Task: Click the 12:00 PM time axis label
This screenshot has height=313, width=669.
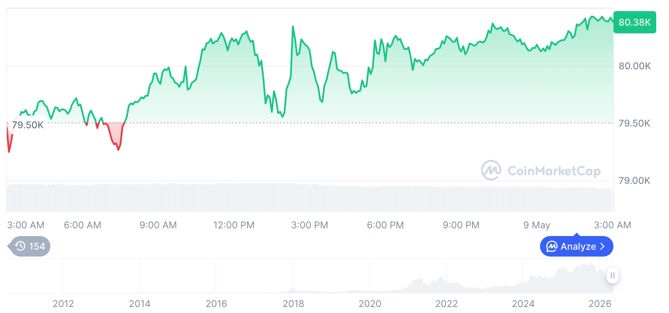Action: (234, 225)
